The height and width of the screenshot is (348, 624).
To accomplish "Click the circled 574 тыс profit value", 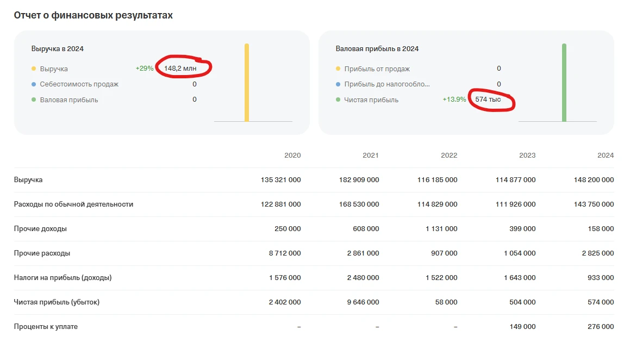I will click(x=488, y=100).
